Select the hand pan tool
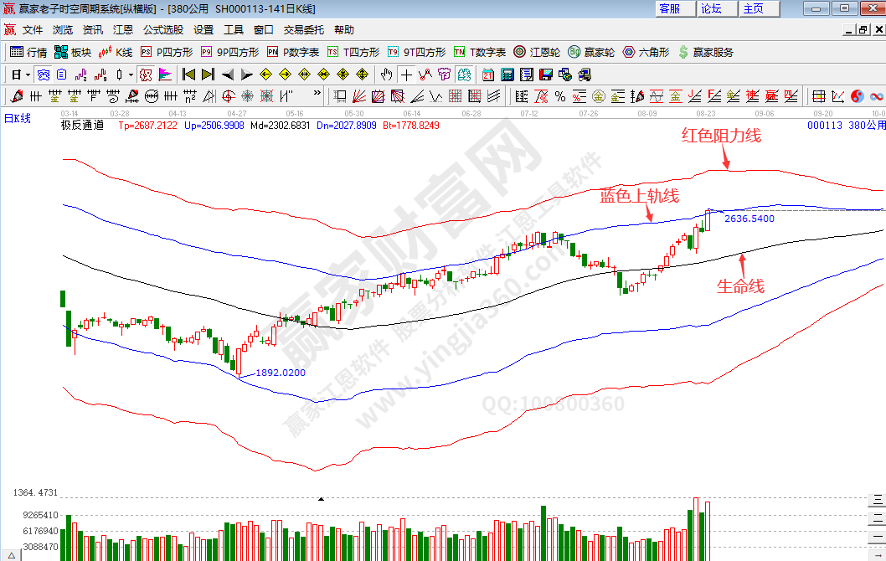This screenshot has height=561, width=886. point(386,75)
